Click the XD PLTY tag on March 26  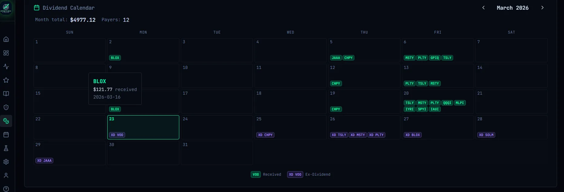[x=377, y=135]
